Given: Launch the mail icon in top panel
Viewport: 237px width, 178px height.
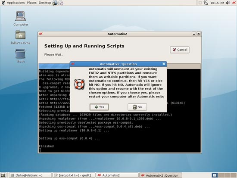Looking at the screenshot, I should [x=61, y=3].
